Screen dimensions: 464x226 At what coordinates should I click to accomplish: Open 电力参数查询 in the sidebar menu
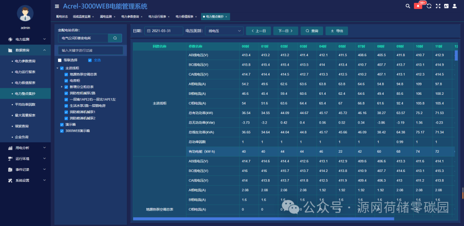point(25,61)
